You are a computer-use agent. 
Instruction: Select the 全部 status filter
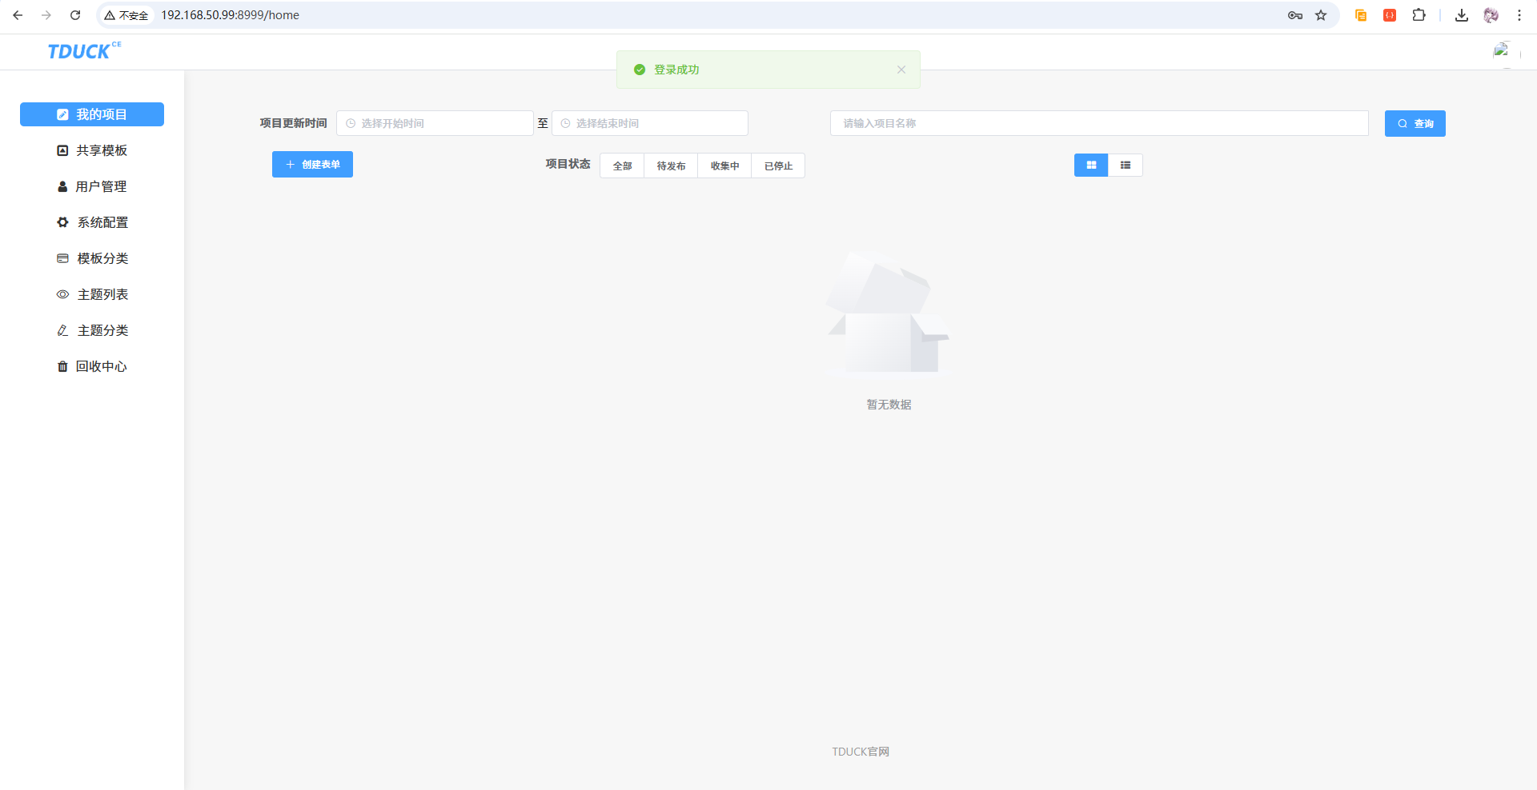(622, 166)
